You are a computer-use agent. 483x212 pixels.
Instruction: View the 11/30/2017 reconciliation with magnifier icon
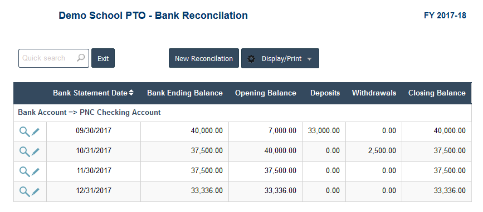[x=25, y=171]
